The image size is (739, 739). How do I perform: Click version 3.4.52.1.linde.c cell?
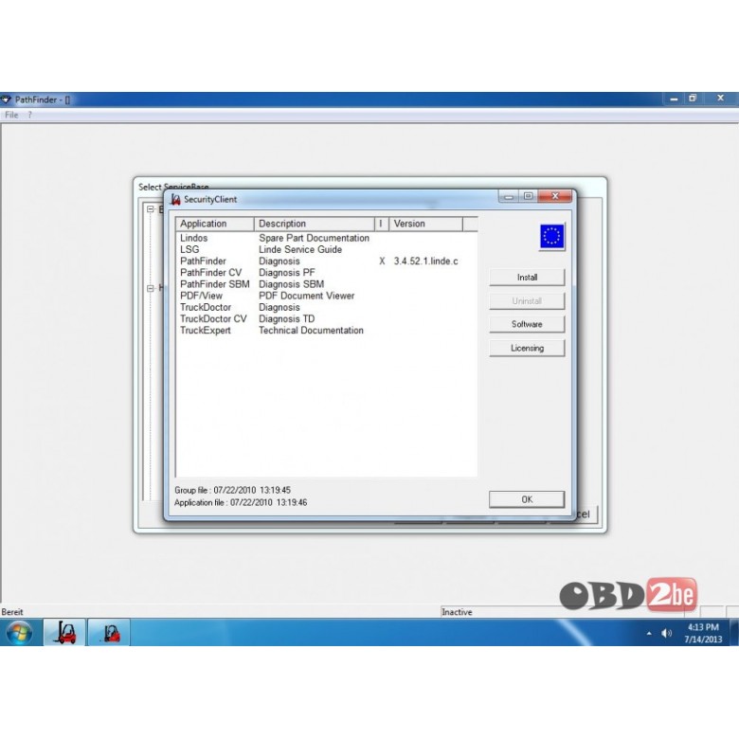(x=425, y=261)
